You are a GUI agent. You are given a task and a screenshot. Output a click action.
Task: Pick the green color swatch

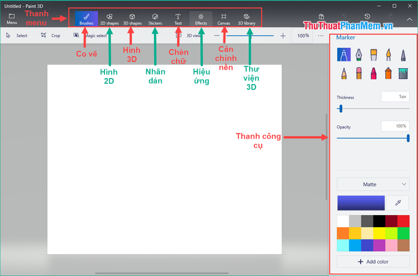pyautogui.click(x=404, y=233)
